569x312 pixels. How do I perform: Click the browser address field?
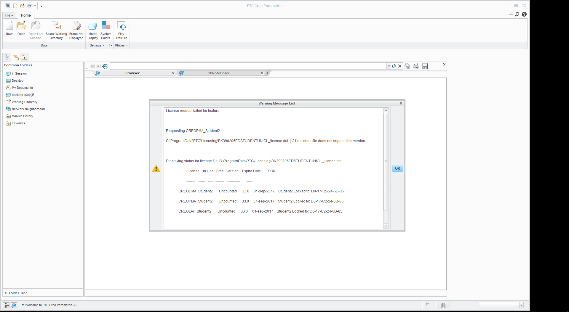(x=248, y=66)
